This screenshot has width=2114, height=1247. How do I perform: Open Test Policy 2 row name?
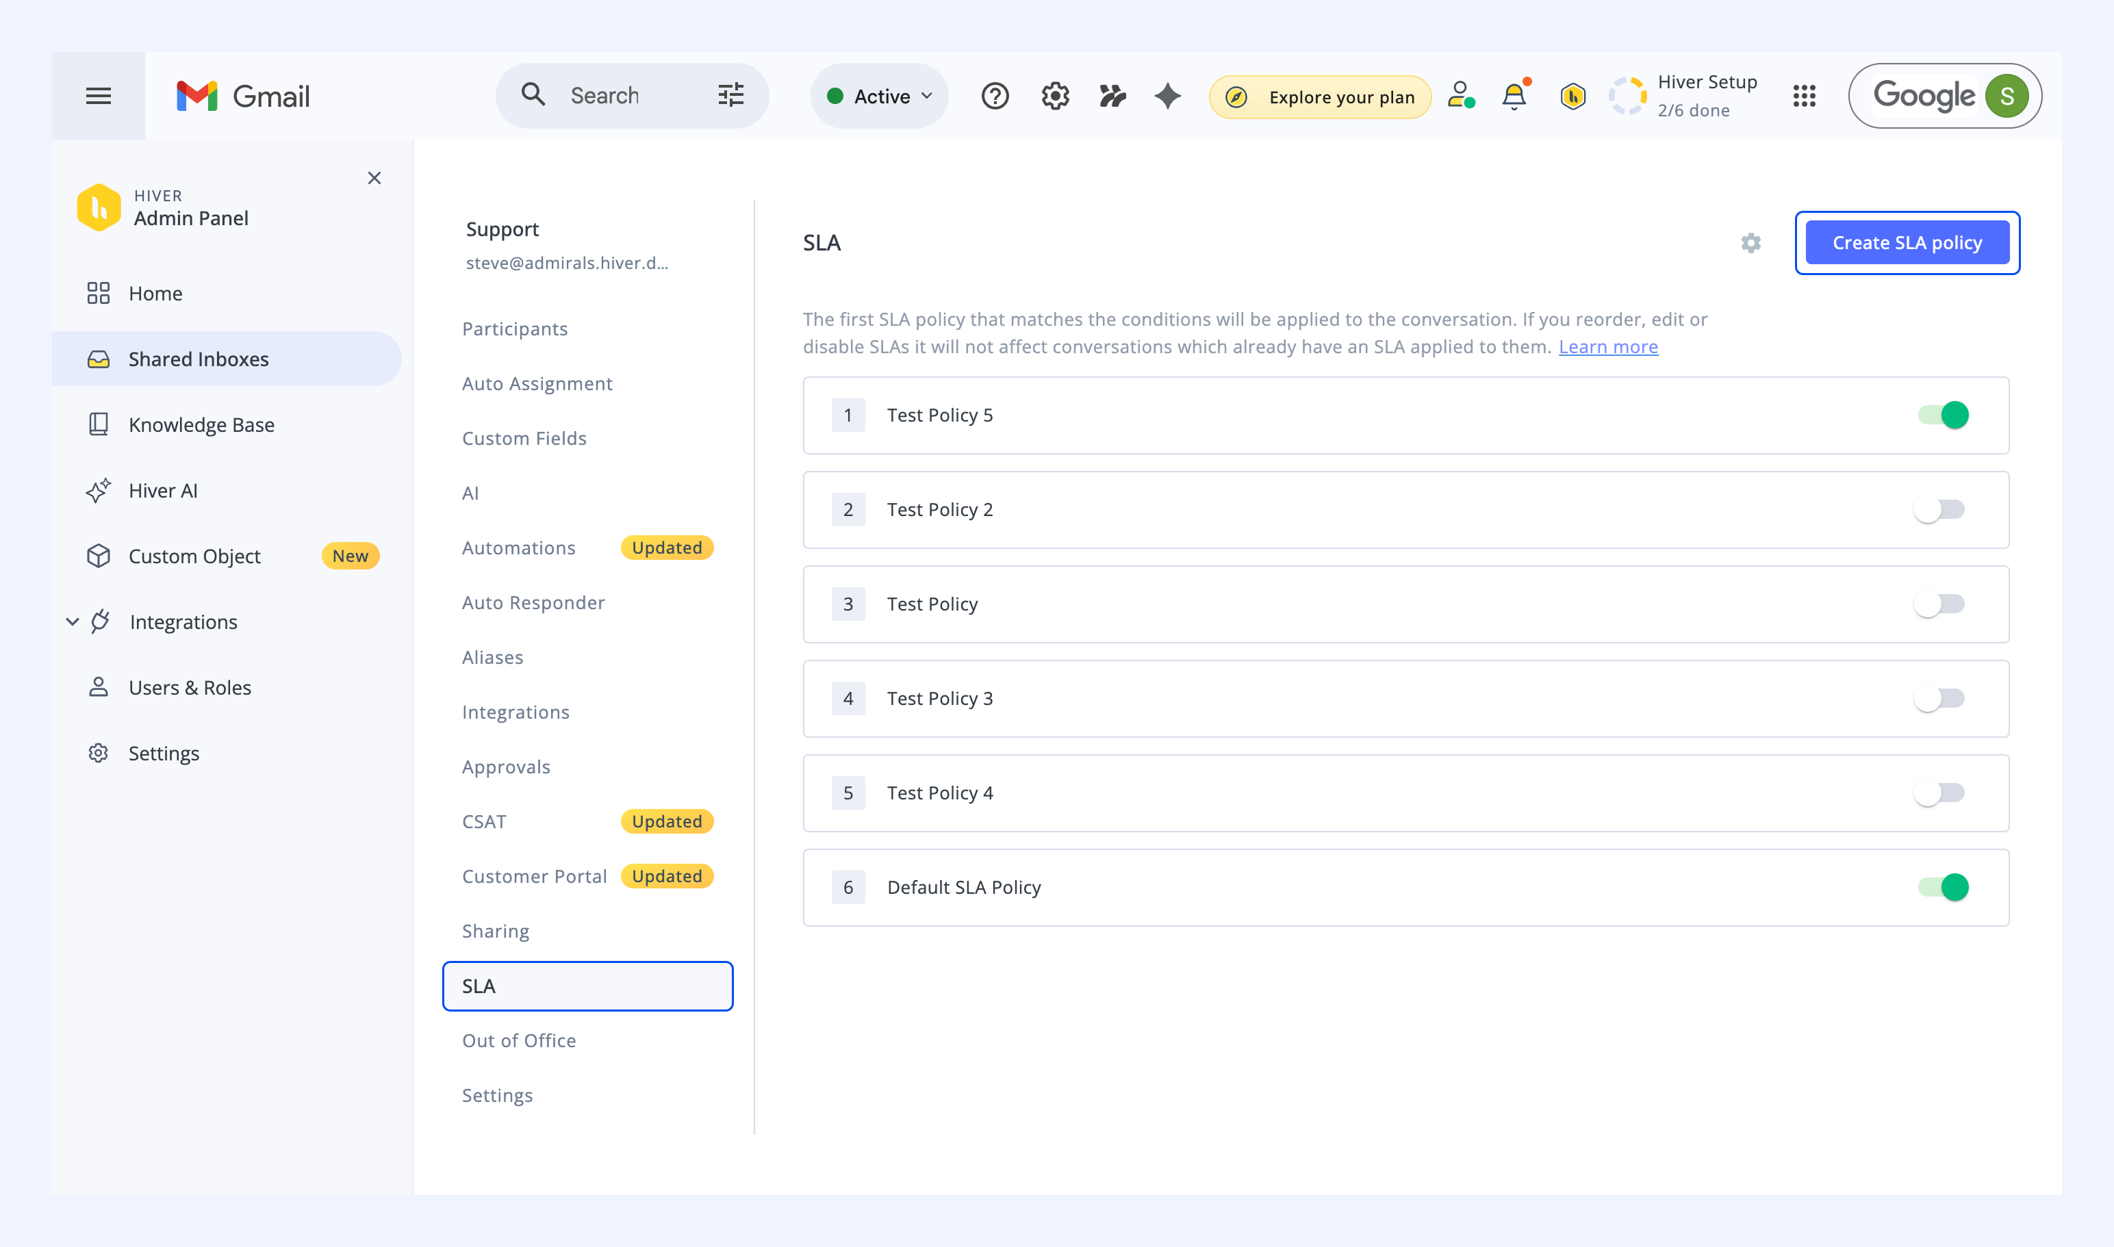[x=940, y=509]
